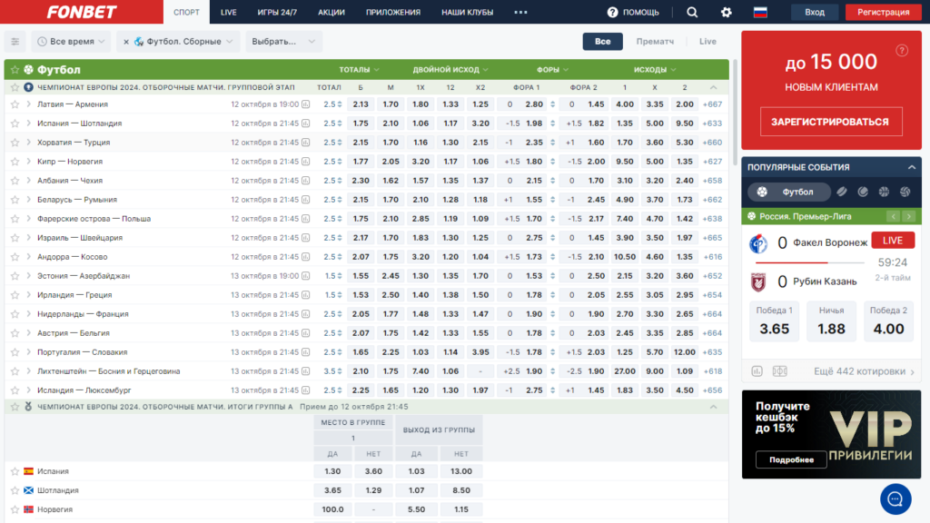Favorite the Футбол section star
930x523 pixels.
tap(15, 70)
